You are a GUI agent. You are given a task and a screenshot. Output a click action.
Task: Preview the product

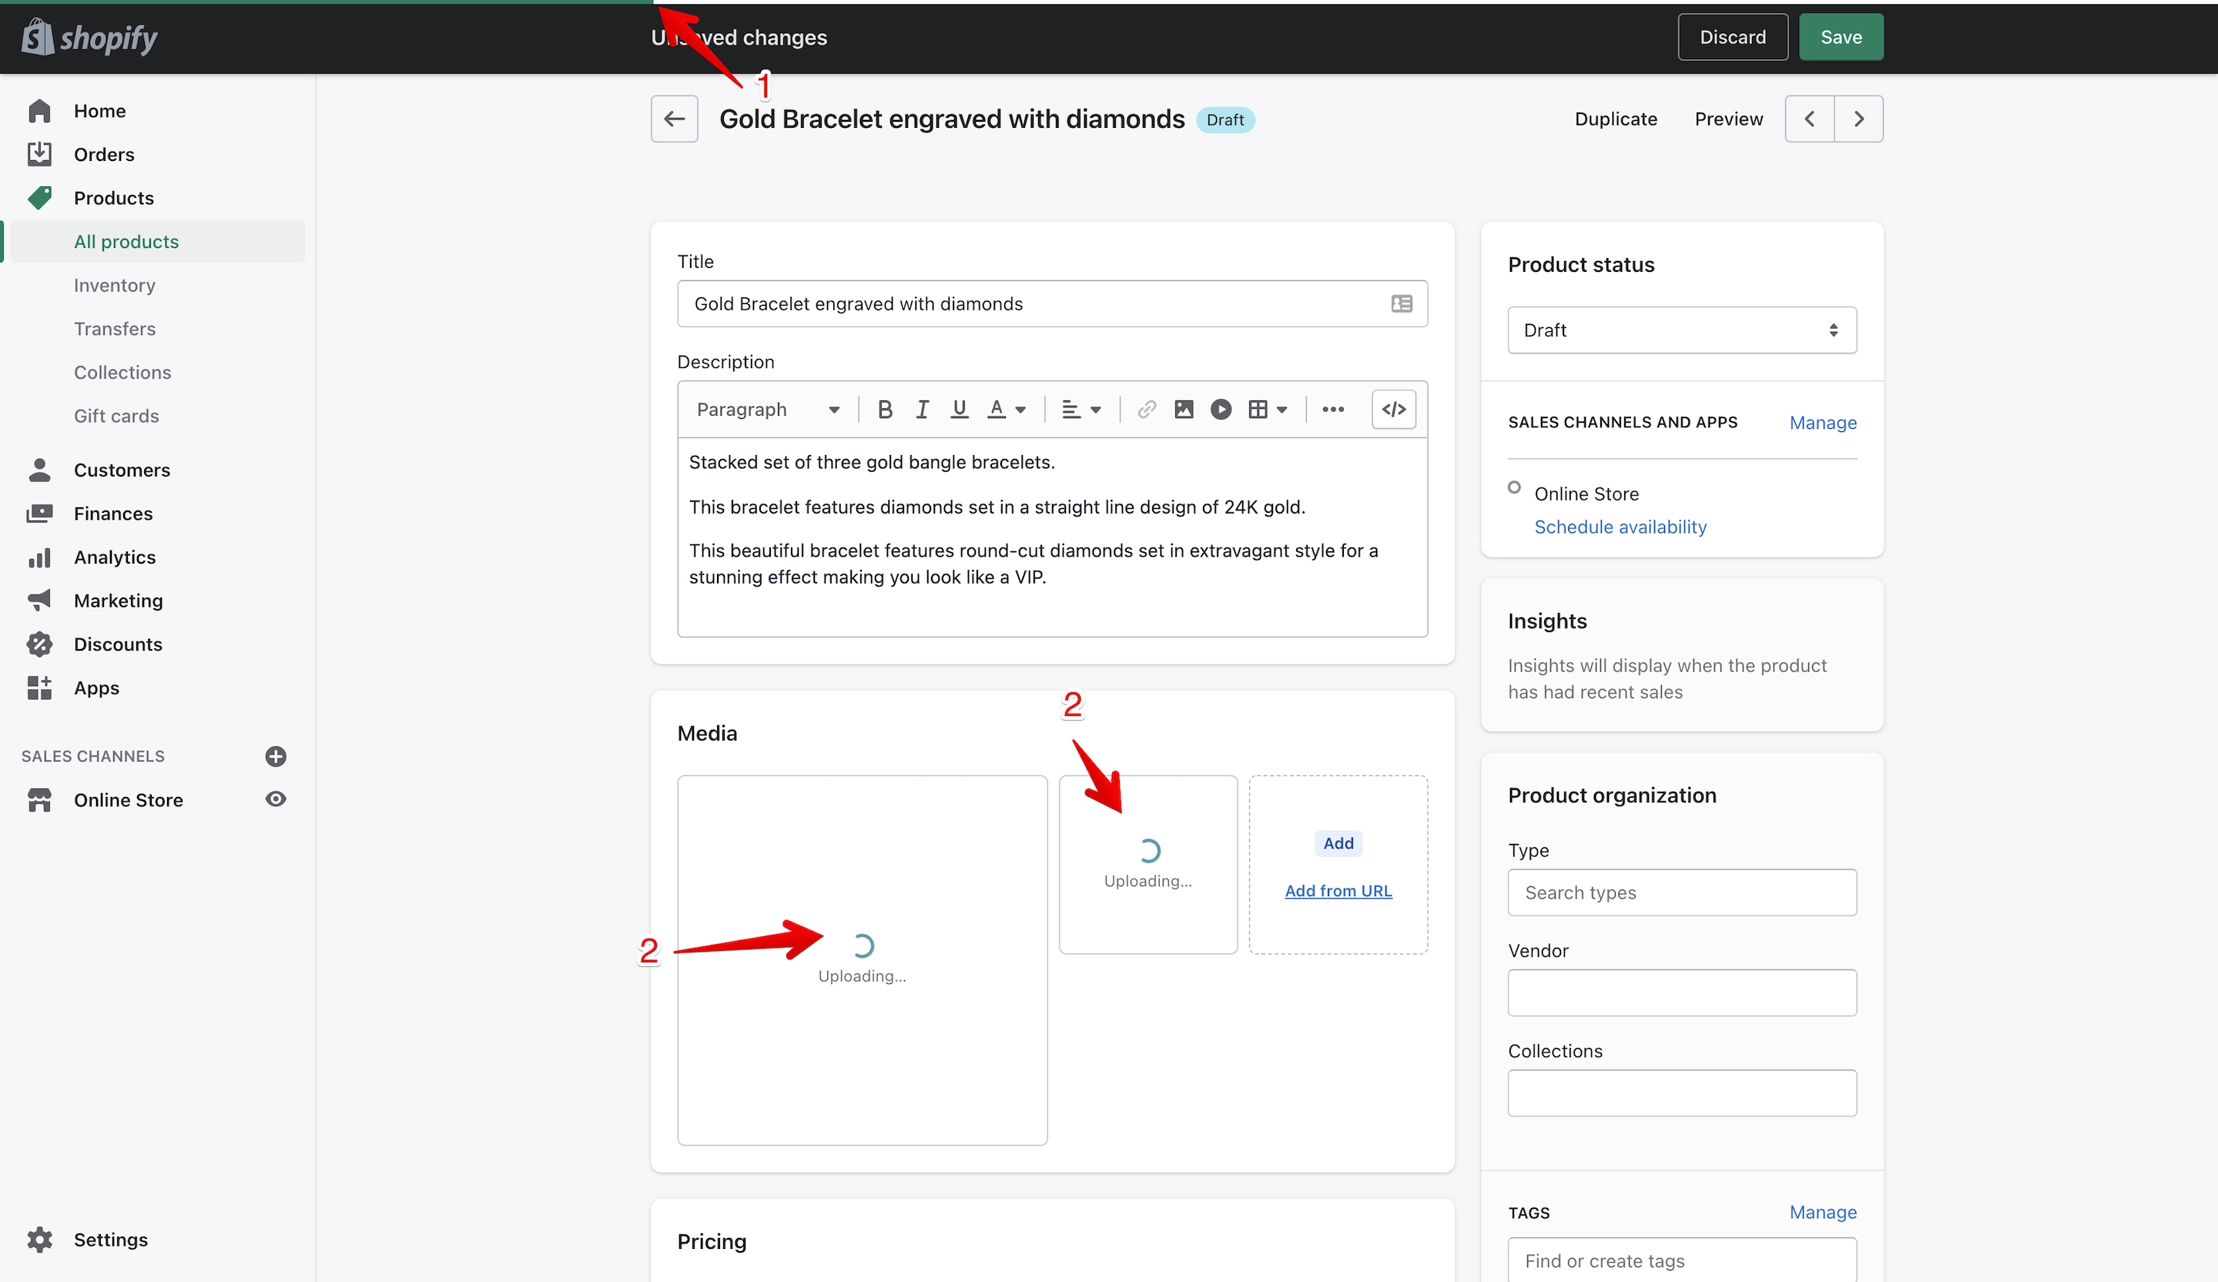[x=1729, y=119]
